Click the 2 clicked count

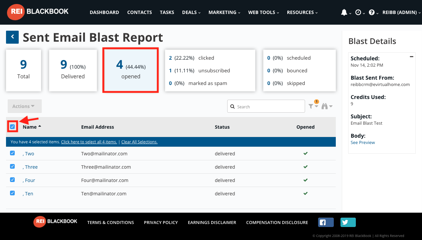[x=170, y=58]
